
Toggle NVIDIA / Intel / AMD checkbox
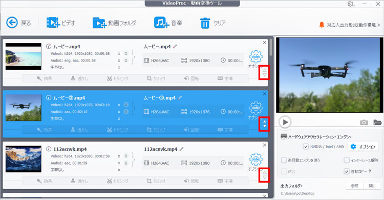[x=306, y=147]
